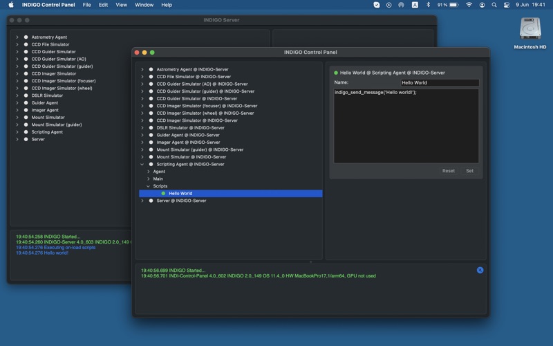This screenshot has height=346, width=553.
Task: Click the Bluetooth menu bar icon
Action: [428, 5]
